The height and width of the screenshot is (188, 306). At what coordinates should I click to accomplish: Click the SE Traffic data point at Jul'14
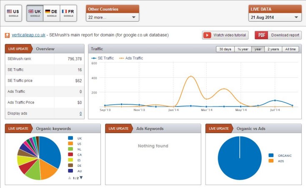click(275, 100)
